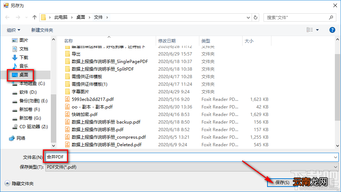Refresh the current folder view

(x=256, y=17)
